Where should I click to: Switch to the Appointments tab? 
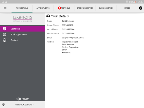[43, 8]
